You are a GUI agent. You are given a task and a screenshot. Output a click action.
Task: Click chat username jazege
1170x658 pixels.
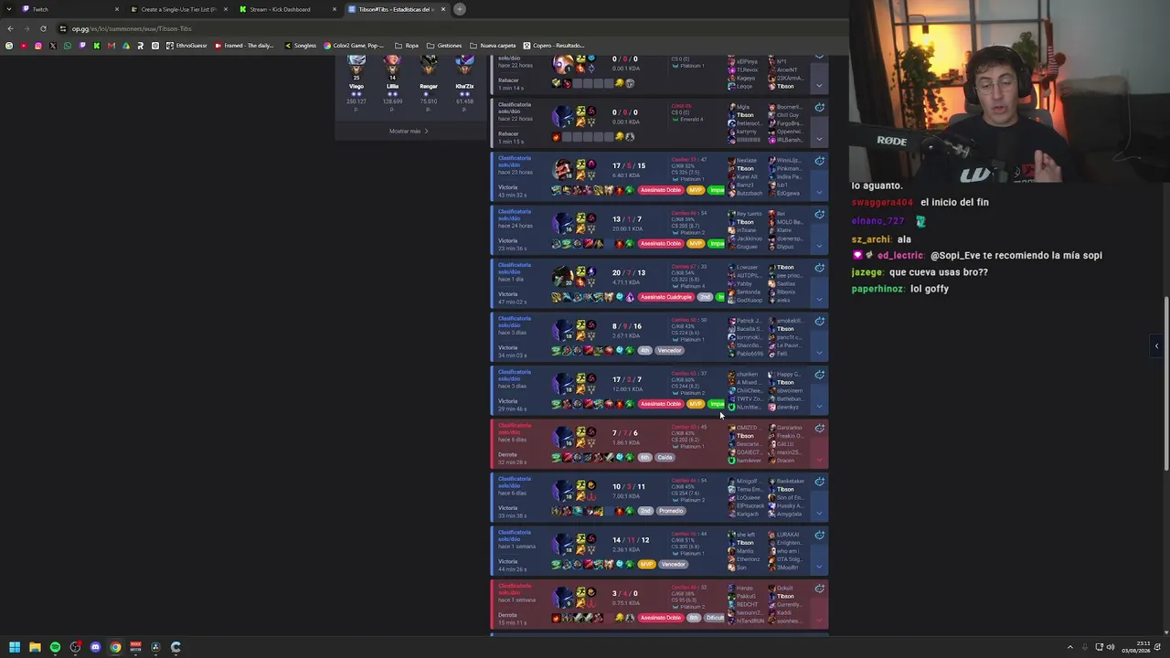pyautogui.click(x=868, y=272)
